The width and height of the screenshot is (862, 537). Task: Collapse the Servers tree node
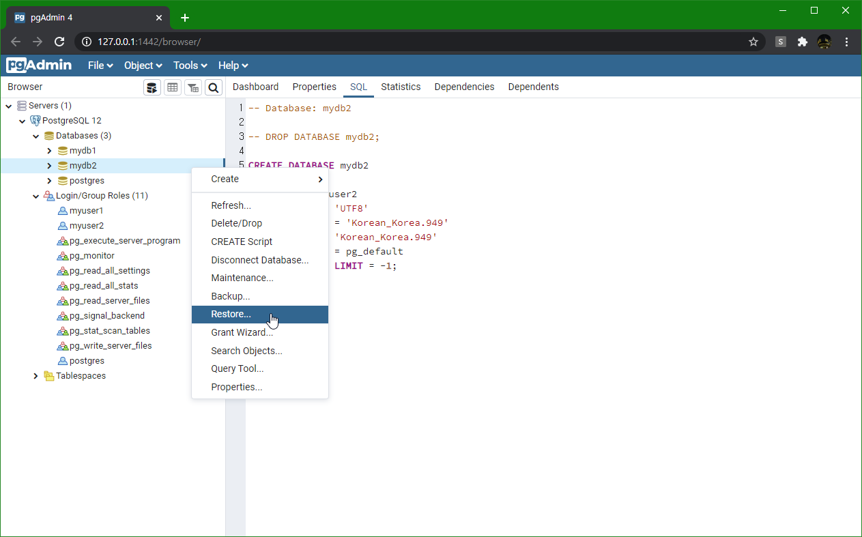9,106
